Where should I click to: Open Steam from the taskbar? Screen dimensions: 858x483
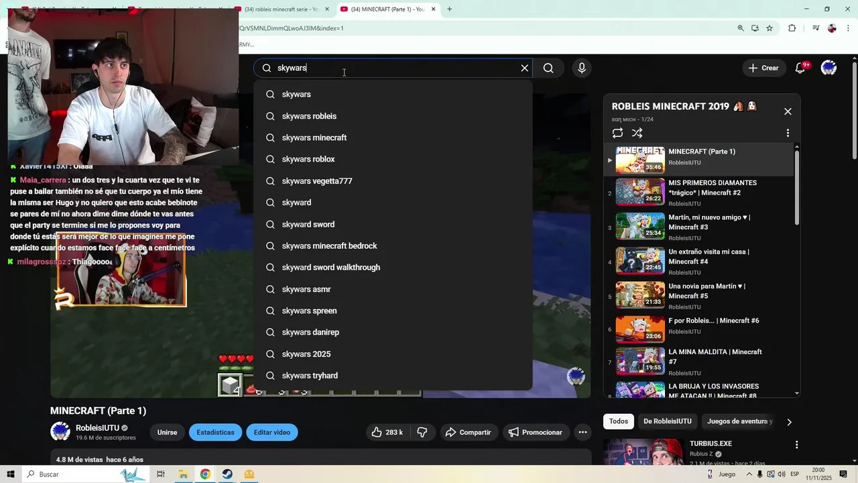click(227, 474)
